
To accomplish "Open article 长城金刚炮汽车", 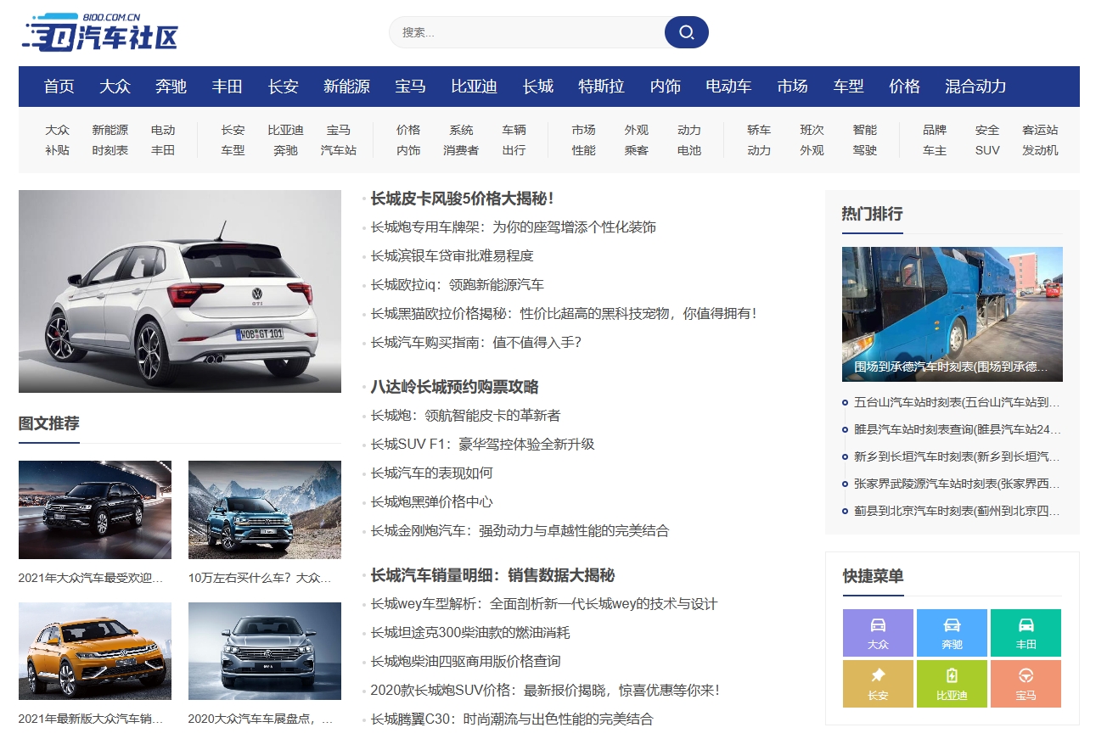I will point(520,531).
